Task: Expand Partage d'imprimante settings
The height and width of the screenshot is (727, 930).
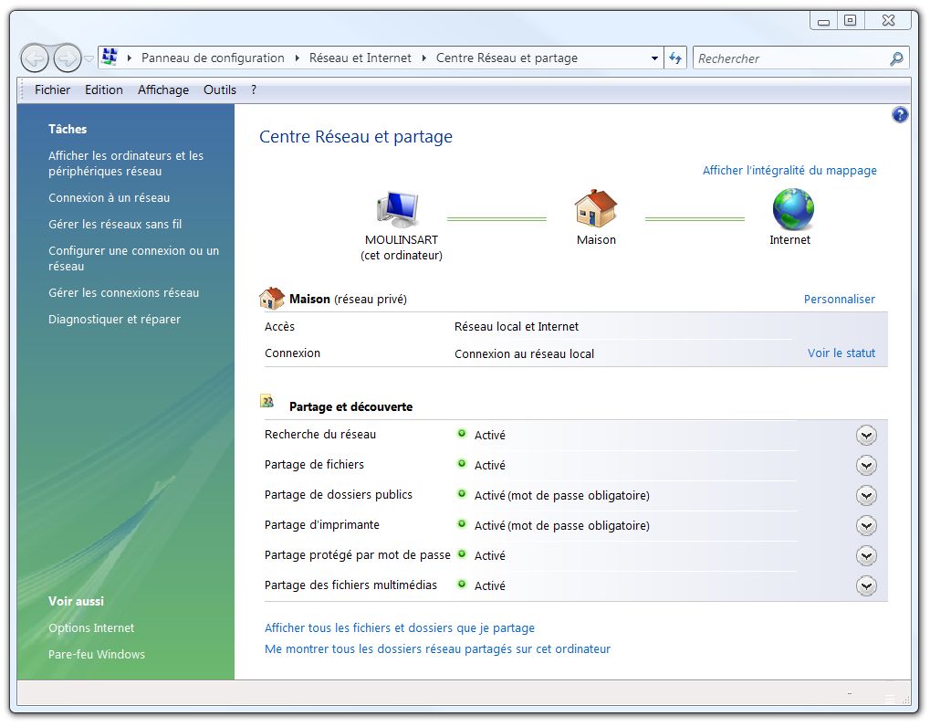Action: point(866,526)
